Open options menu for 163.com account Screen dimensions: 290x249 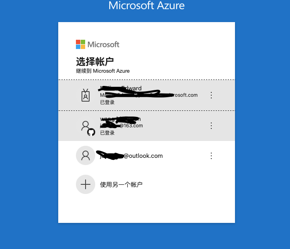[x=211, y=126]
